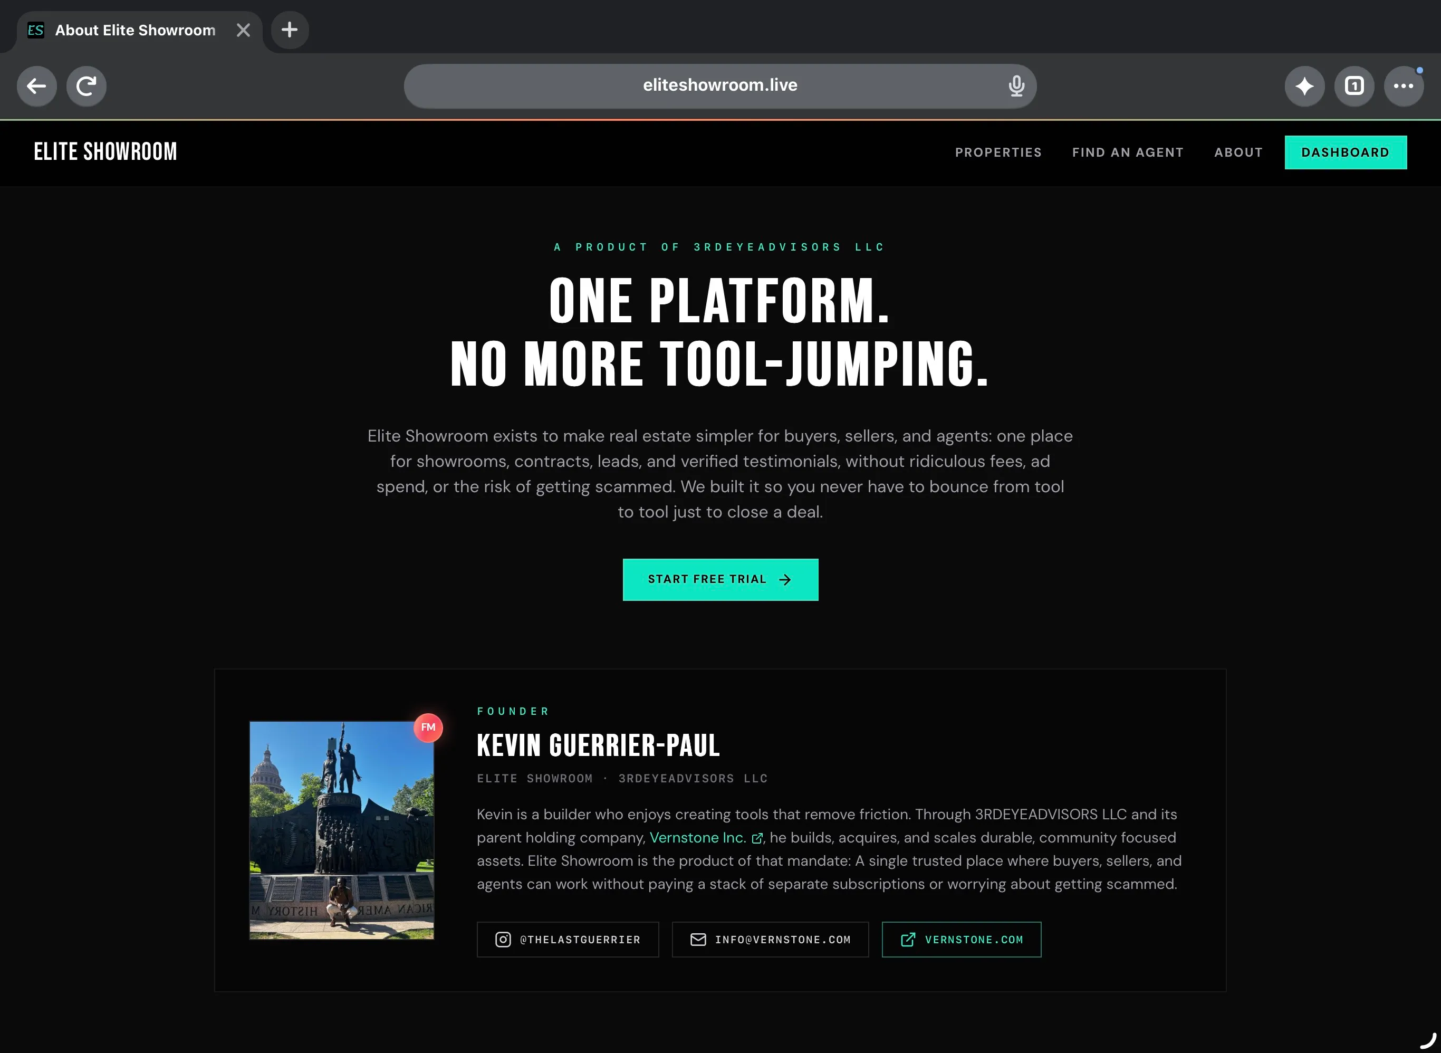The image size is (1441, 1053).
Task: Open a new tab with the plus button
Action: coord(290,30)
